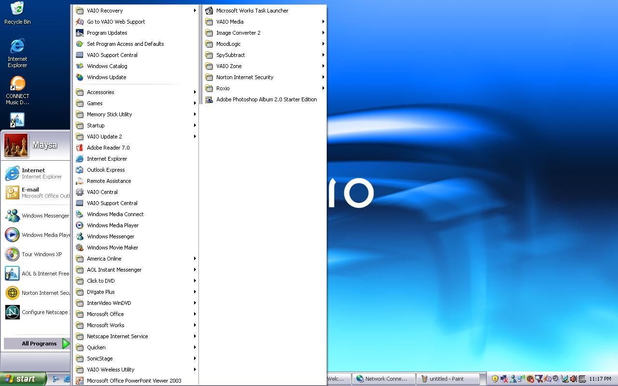618x386 pixels.
Task: Open Norton Internet Security pinned item
Action: (x=36, y=293)
